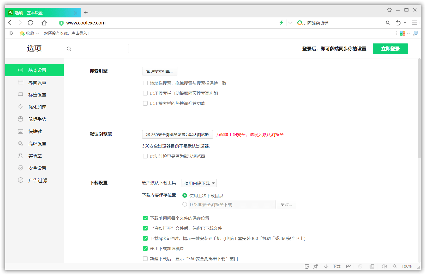Click the 下载 label in status bar

(x=337, y=266)
